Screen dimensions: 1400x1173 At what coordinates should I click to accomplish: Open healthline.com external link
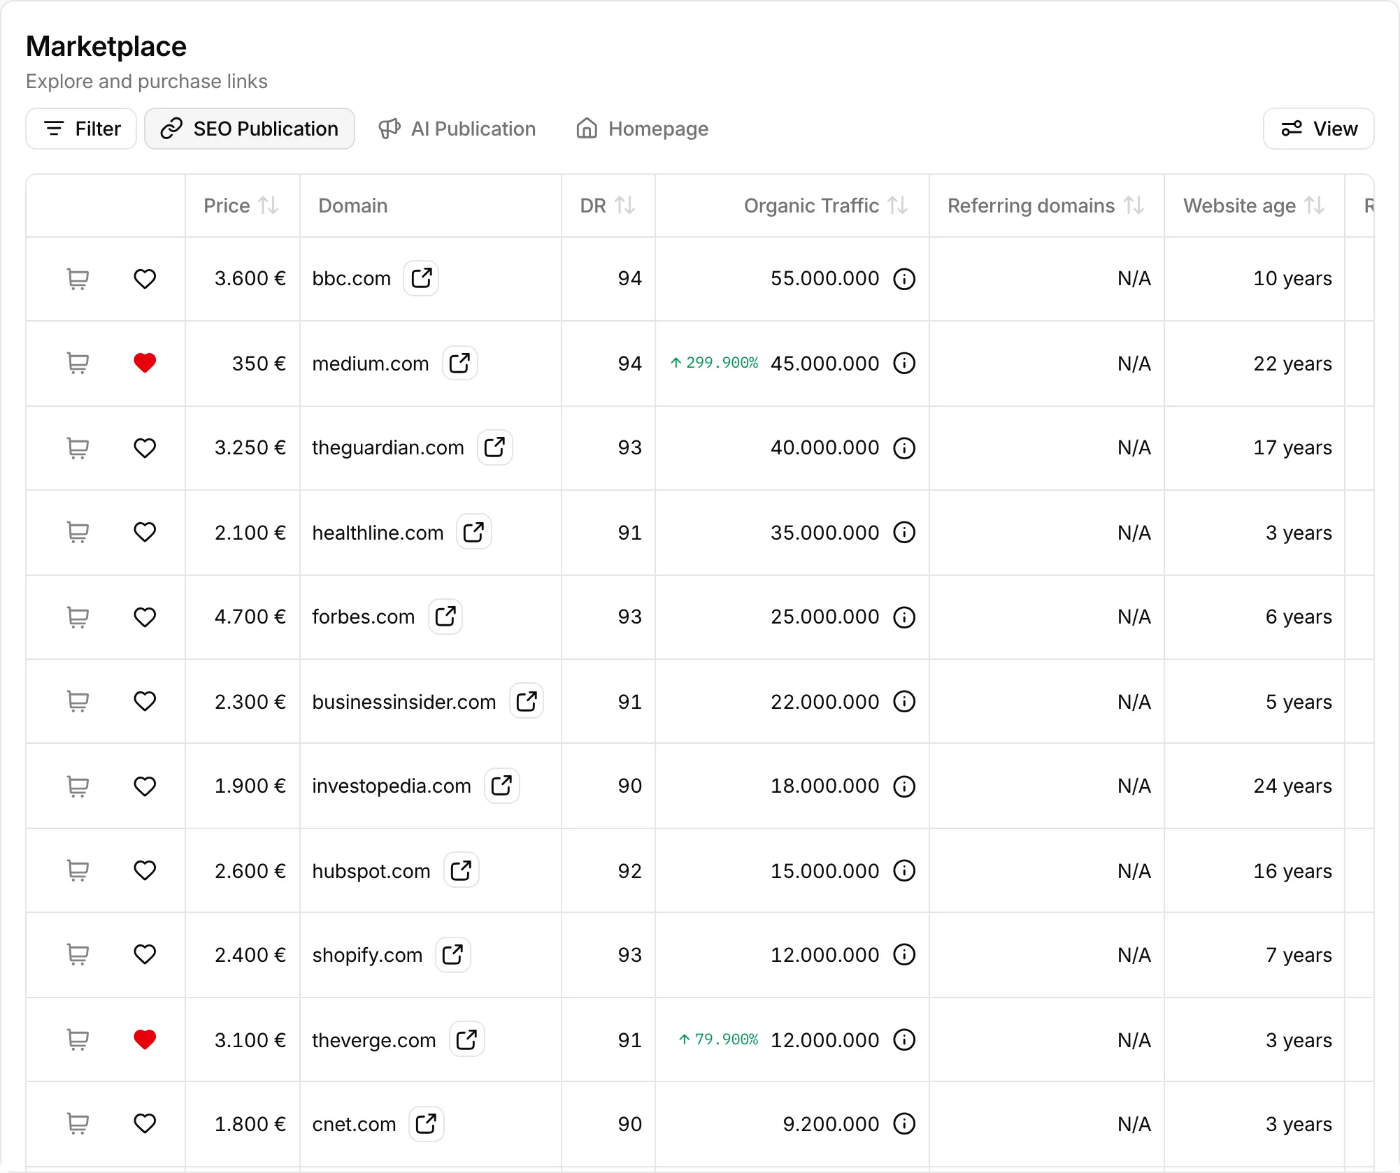point(473,533)
